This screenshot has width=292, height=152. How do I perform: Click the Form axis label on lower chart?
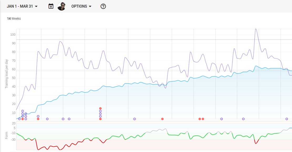tap(7, 135)
